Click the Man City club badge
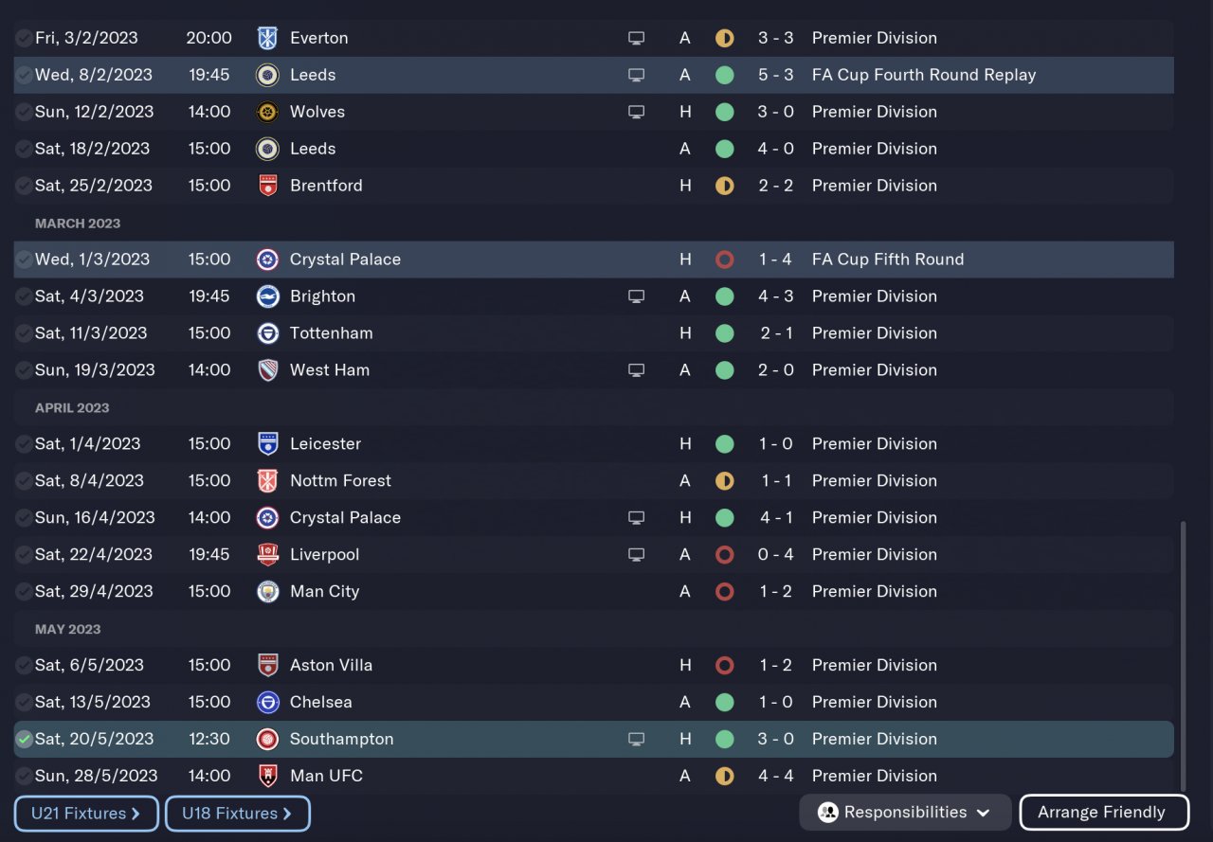Image resolution: width=1213 pixels, height=842 pixels. (x=267, y=592)
